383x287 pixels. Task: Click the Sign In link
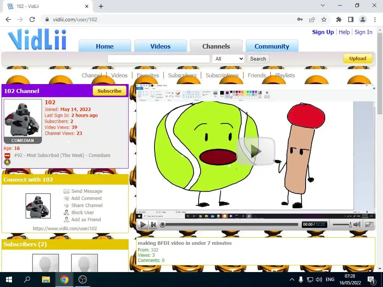click(364, 32)
